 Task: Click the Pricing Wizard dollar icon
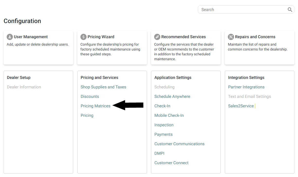pos(83,37)
